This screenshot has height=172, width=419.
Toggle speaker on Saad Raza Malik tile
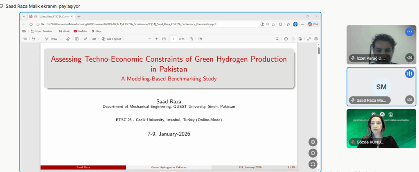pyautogui.click(x=409, y=100)
